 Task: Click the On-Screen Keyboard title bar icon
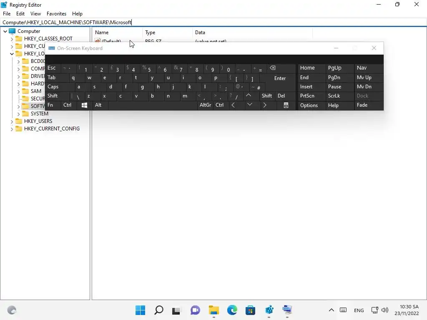52,48
